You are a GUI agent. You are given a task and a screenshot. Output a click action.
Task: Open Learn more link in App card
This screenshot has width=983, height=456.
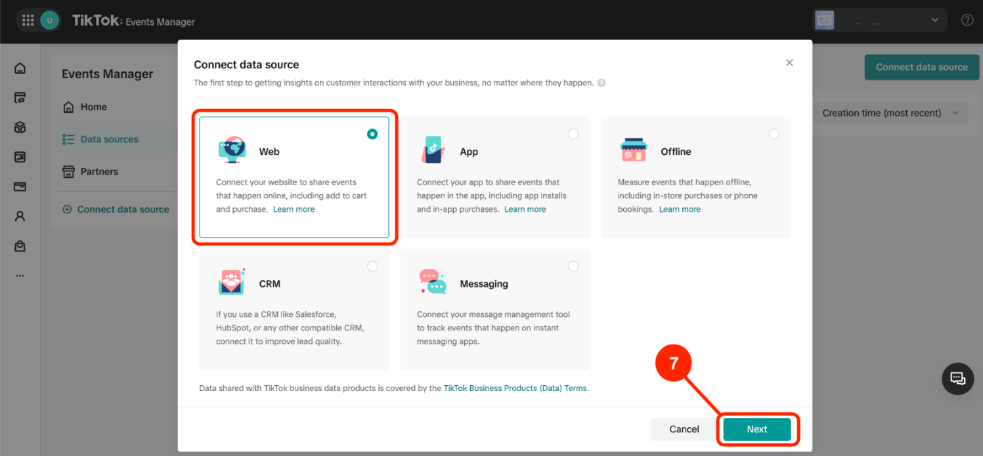[x=525, y=209]
